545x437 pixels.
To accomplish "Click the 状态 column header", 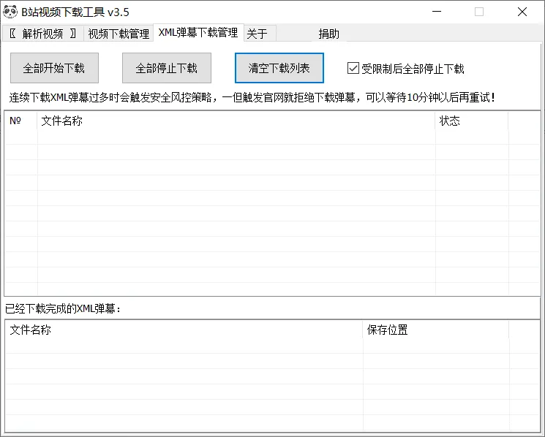I will (x=472, y=121).
